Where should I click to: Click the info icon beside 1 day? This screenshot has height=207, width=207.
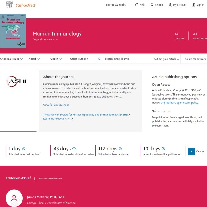pyautogui.click(x=24, y=149)
